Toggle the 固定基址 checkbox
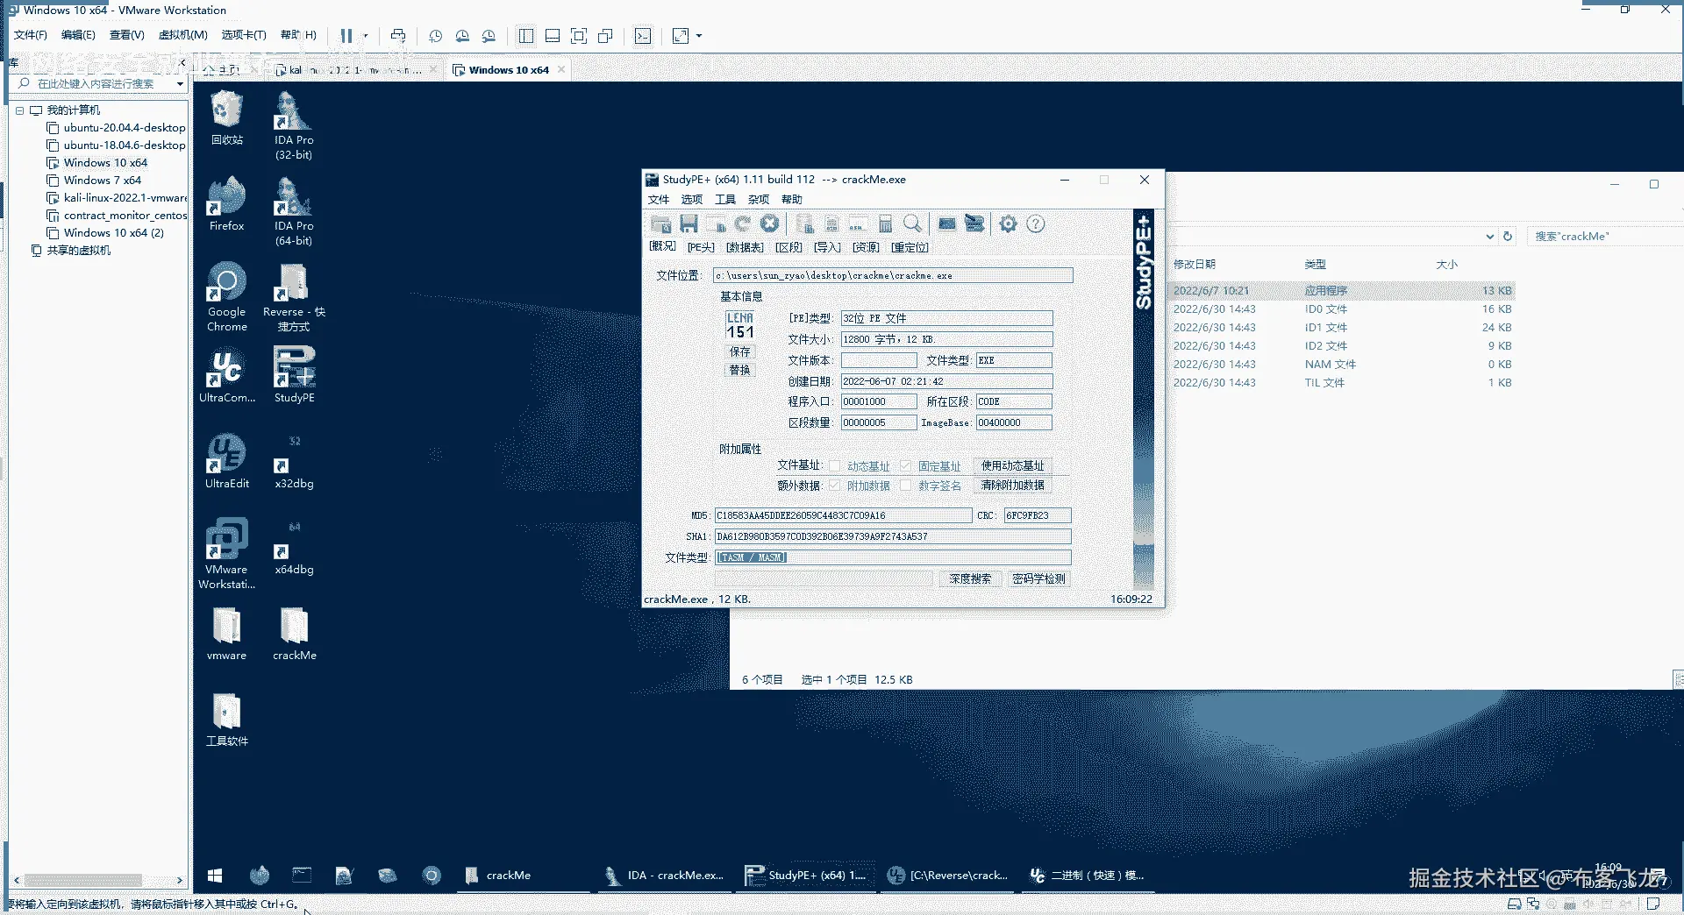 [906, 466]
